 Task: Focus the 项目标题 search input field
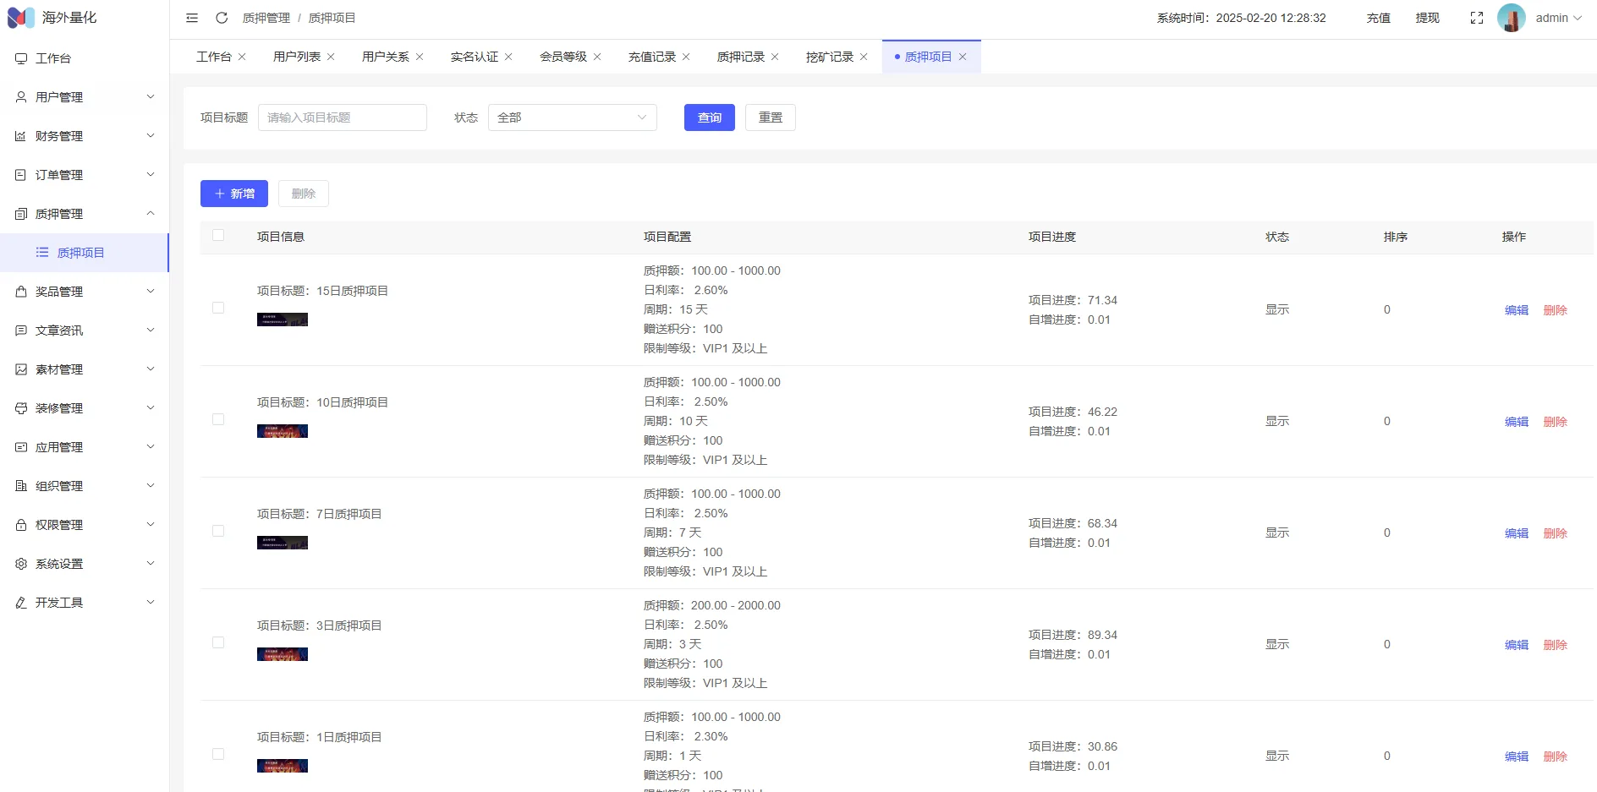tap(342, 117)
